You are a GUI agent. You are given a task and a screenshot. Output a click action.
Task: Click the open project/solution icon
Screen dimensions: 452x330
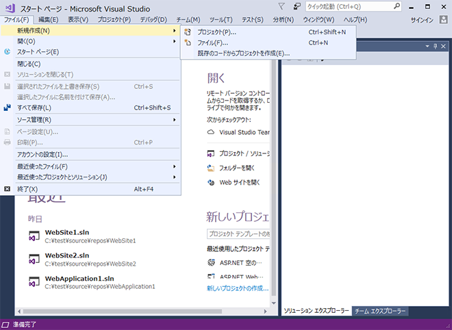click(x=211, y=153)
